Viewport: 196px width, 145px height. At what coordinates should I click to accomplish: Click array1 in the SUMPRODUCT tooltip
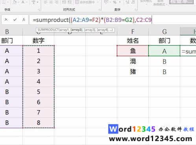coord(64,30)
